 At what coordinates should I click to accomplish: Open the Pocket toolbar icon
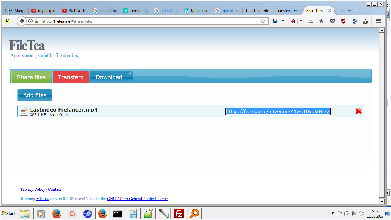[x=332, y=21]
